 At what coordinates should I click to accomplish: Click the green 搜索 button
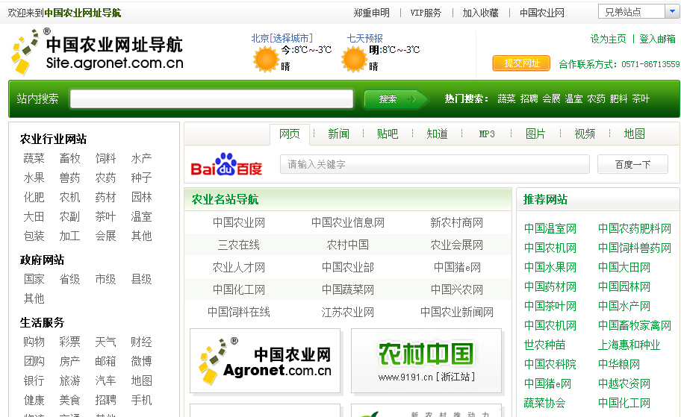[x=396, y=99]
